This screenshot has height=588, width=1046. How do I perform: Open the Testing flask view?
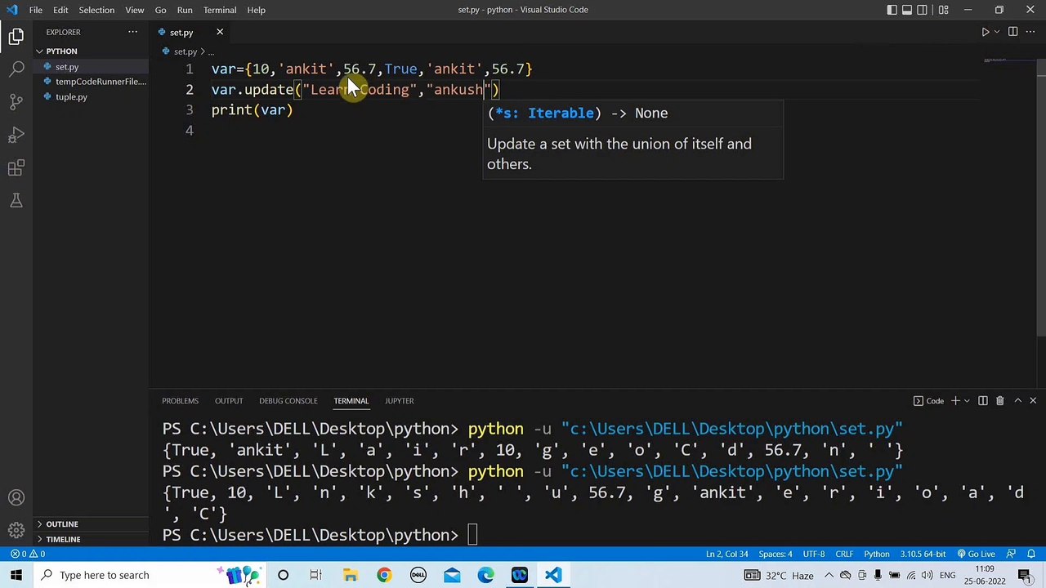click(x=16, y=200)
